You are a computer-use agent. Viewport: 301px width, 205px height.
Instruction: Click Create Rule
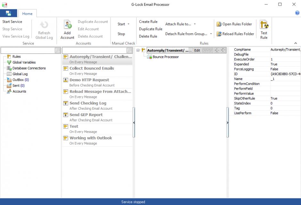point(148,22)
